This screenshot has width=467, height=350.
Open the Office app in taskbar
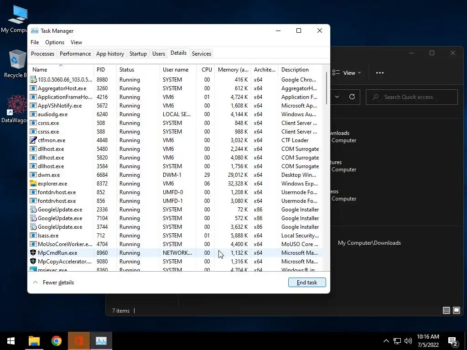[x=78, y=341]
